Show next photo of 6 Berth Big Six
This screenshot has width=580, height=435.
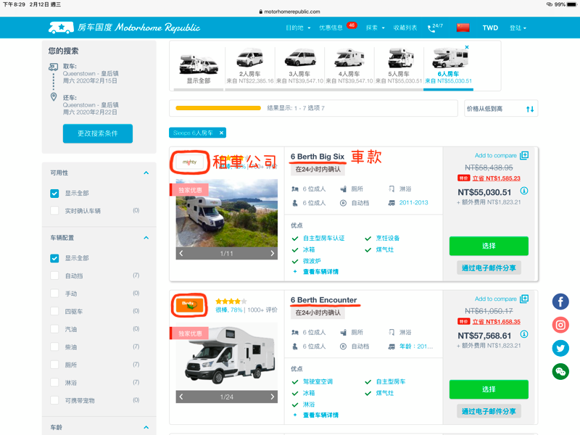coord(273,254)
